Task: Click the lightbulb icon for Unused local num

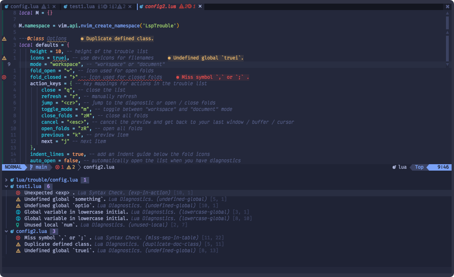Action: pyautogui.click(x=18, y=224)
